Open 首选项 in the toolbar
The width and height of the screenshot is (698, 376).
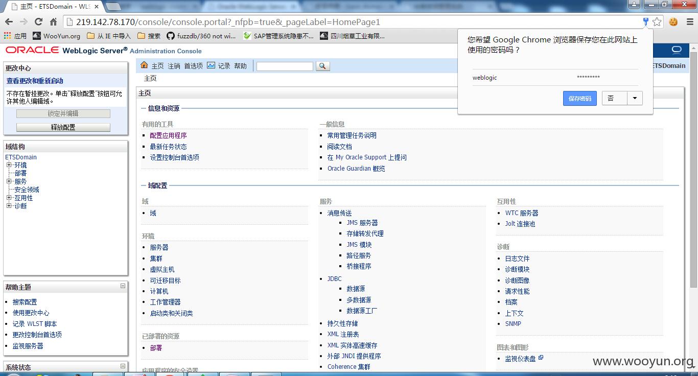pyautogui.click(x=194, y=66)
